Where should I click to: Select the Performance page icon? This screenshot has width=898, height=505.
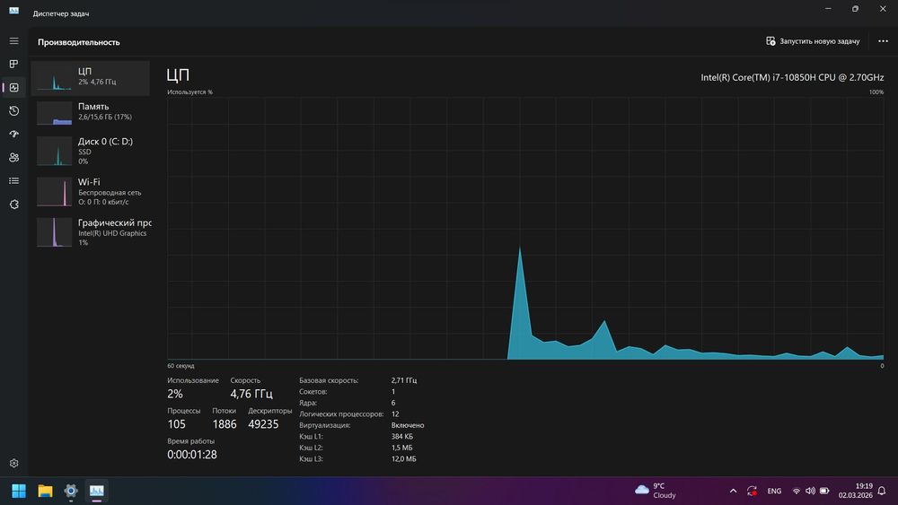pos(13,88)
